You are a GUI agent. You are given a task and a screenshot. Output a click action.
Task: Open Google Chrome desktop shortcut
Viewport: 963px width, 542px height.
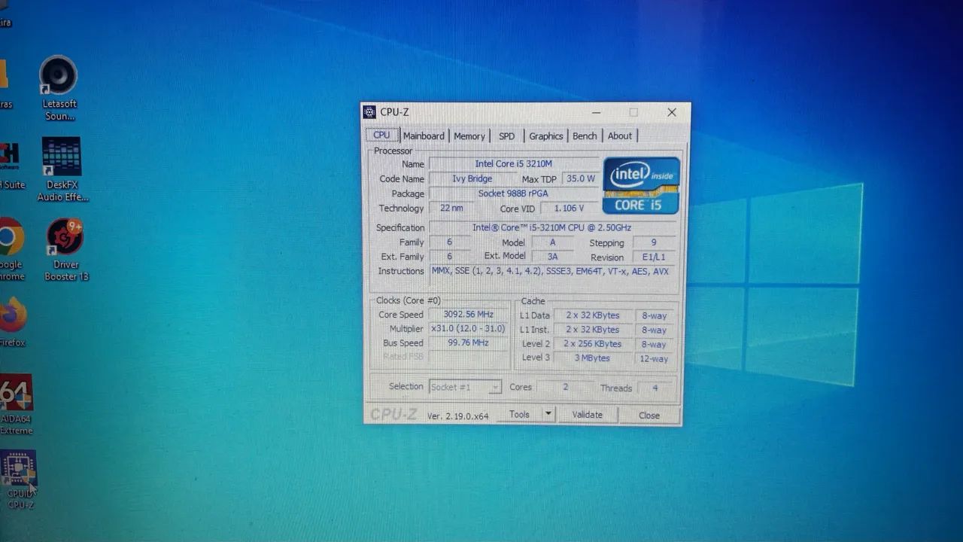pyautogui.click(x=10, y=248)
